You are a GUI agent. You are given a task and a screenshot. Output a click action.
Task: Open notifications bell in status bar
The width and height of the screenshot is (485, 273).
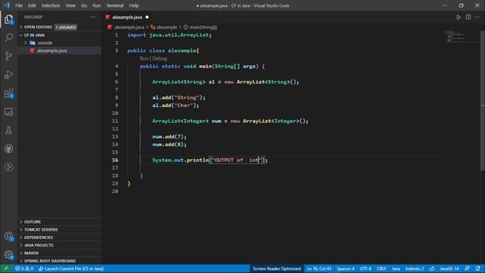pos(478,268)
